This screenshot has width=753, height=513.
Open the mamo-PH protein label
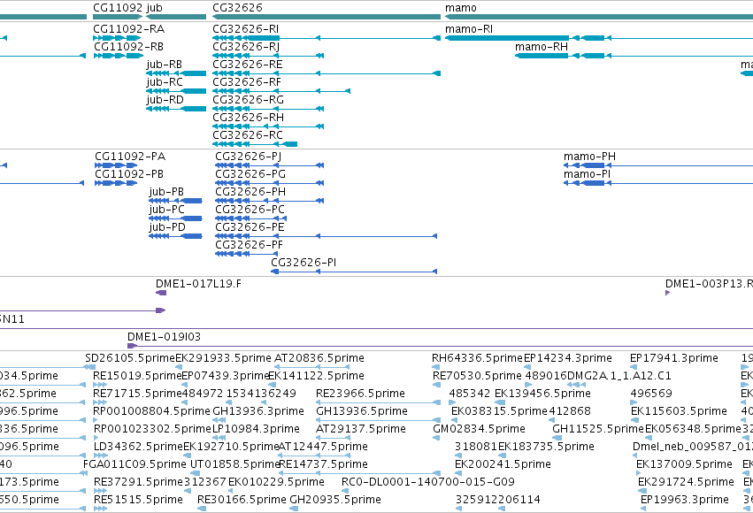(589, 157)
